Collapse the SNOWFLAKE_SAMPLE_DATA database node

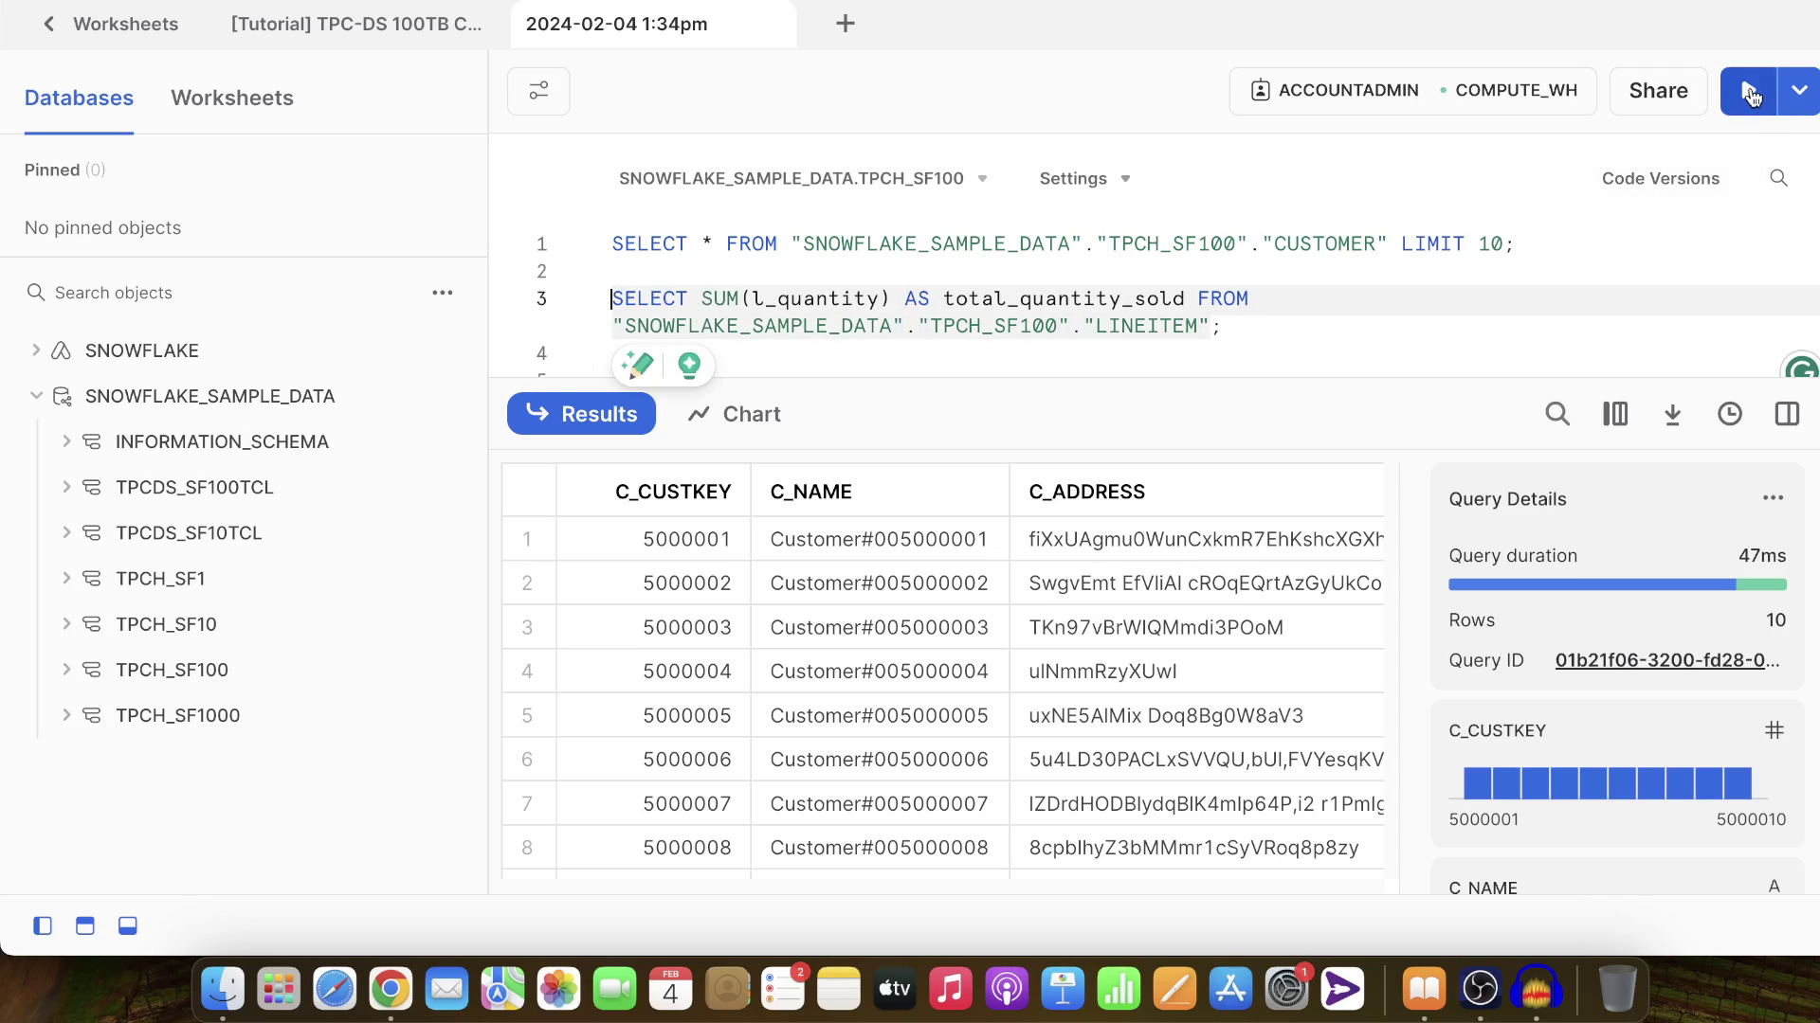tap(36, 396)
